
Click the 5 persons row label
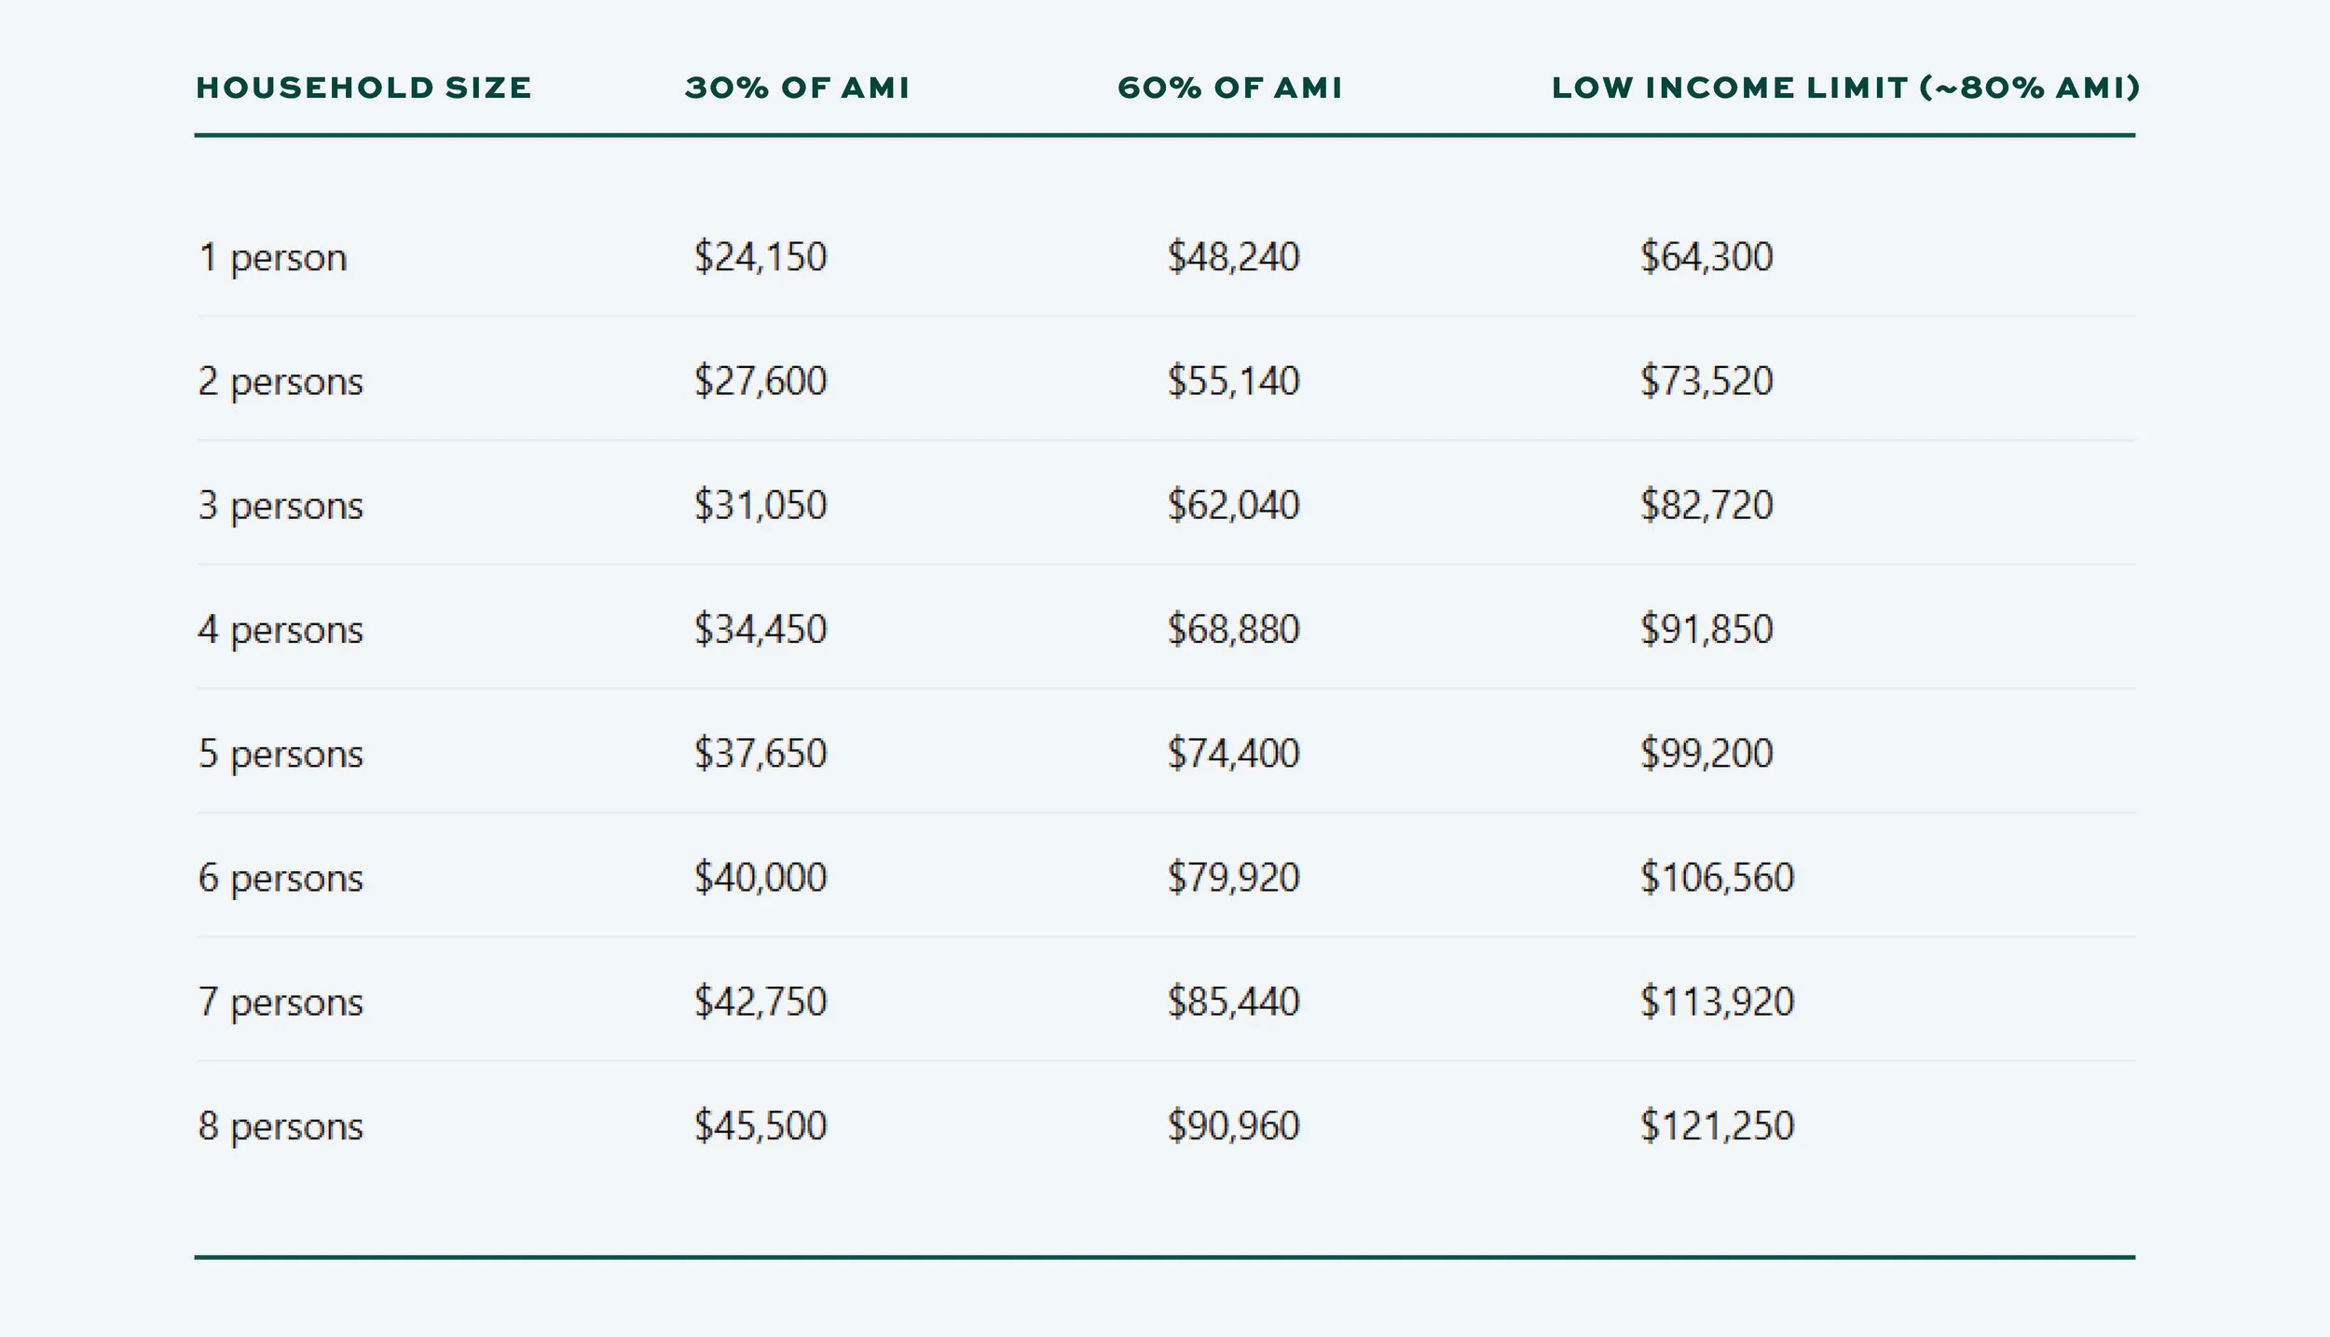coord(281,755)
